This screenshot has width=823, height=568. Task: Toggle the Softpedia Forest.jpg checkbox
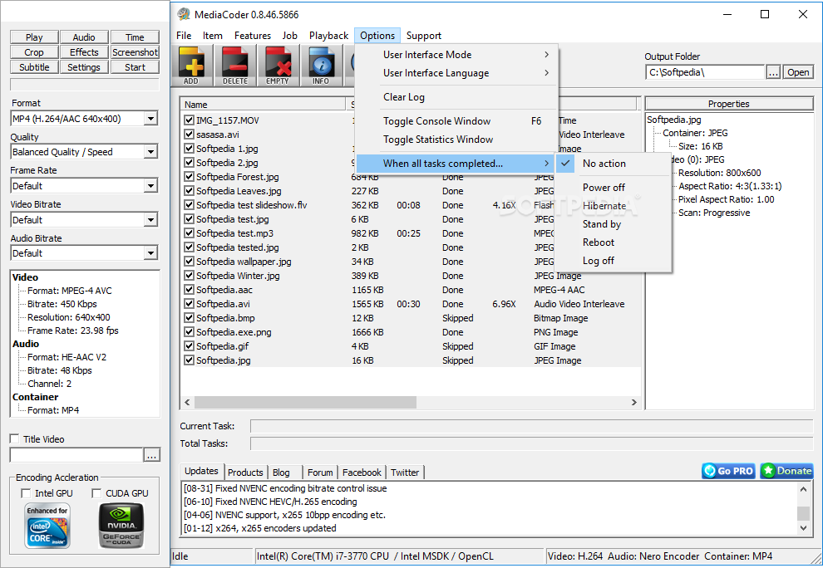(x=189, y=177)
